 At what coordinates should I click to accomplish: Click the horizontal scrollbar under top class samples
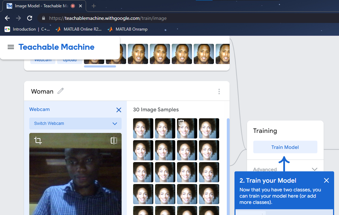pos(100,66)
